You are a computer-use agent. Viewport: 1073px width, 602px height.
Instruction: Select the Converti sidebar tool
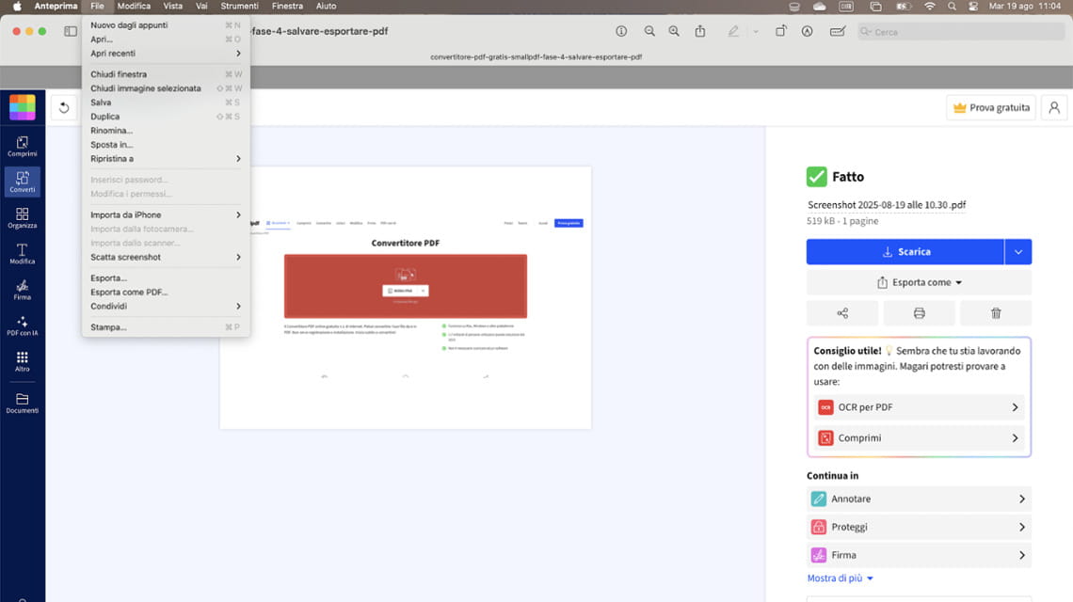point(23,182)
